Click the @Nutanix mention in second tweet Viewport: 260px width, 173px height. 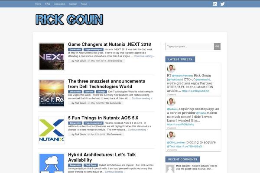coord(172,109)
